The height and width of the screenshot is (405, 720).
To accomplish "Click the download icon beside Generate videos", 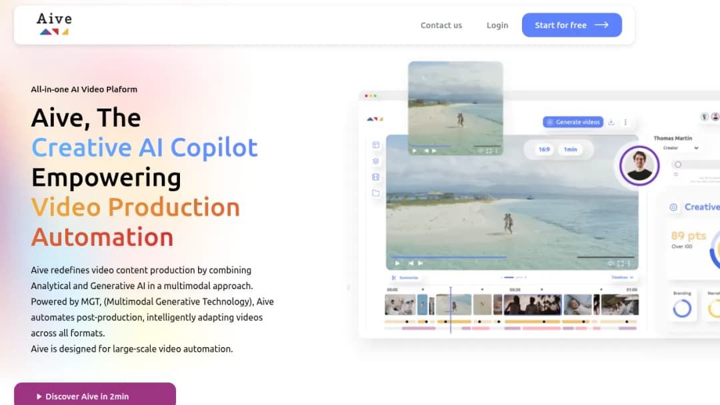I will point(611,122).
